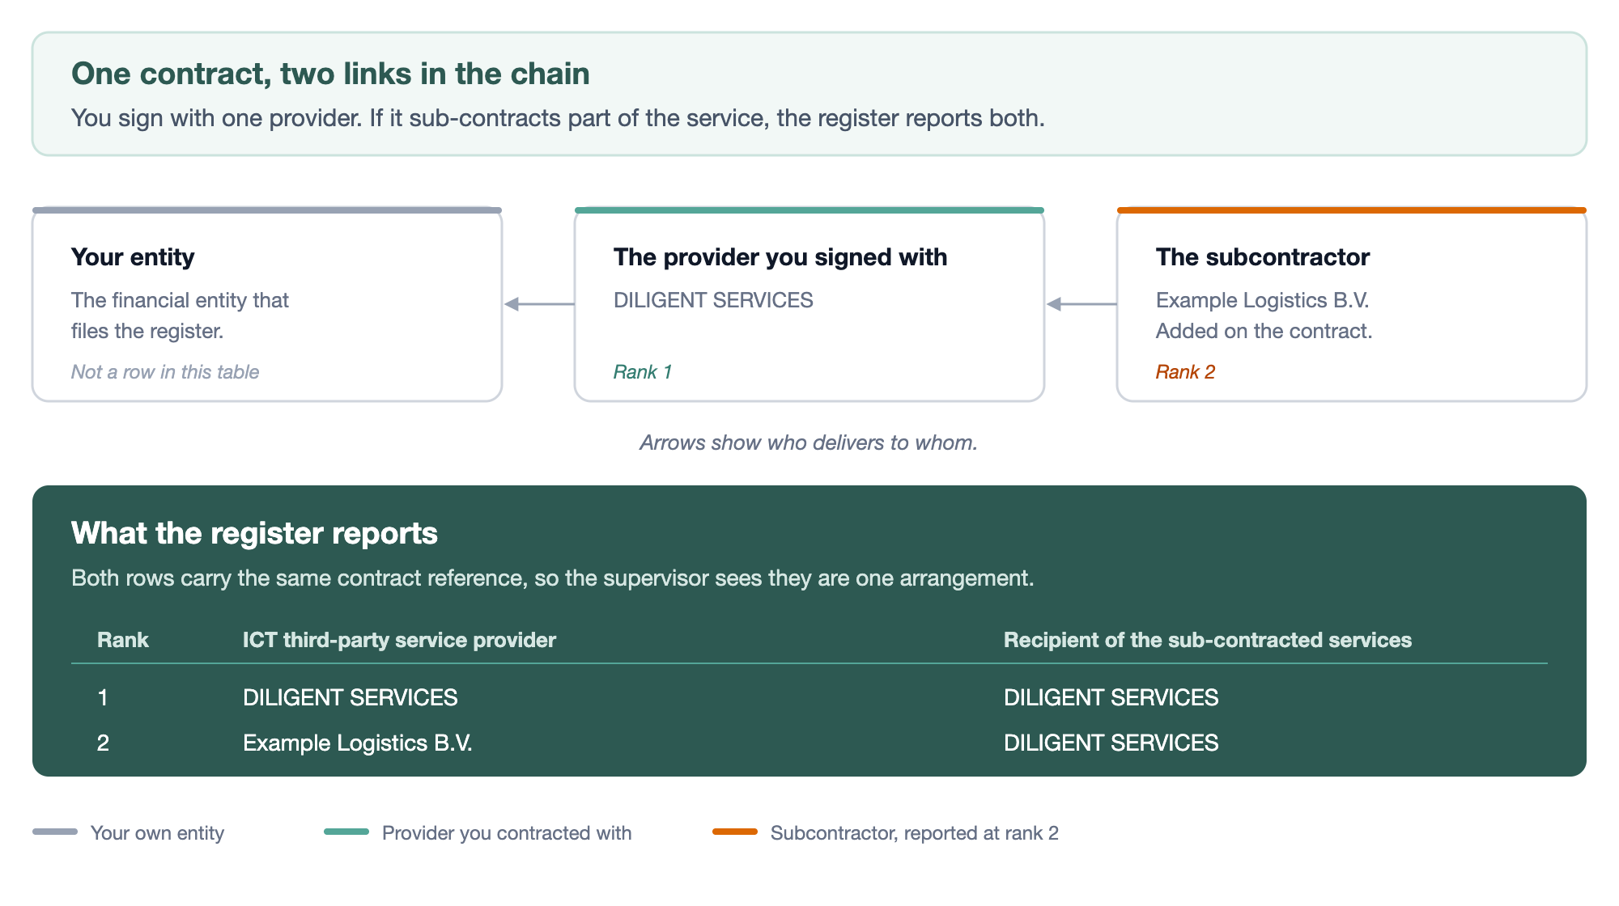
Task: Click 'One contract, two links in the chain' title
Action: pos(330,74)
